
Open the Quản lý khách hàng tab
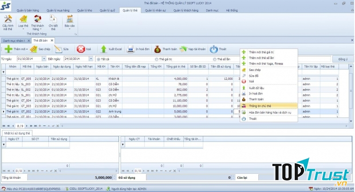pos(186,10)
